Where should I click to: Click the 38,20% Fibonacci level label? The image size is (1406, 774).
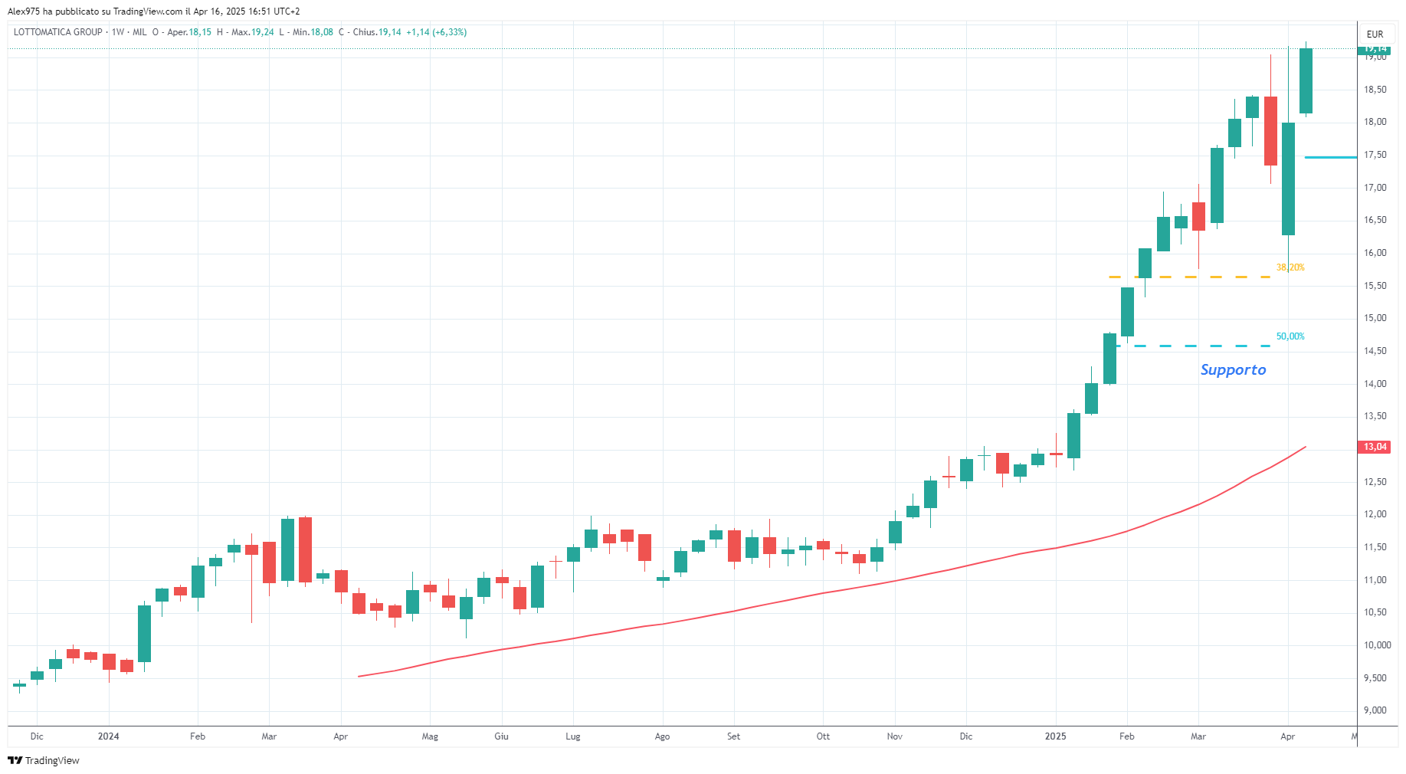tap(1290, 267)
